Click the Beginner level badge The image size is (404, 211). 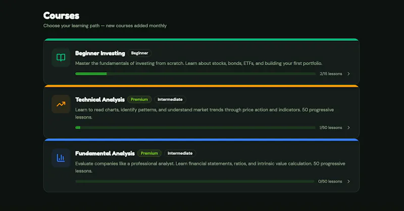pos(139,53)
